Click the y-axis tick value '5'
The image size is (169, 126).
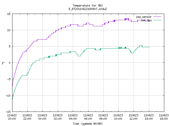coord(10,46)
